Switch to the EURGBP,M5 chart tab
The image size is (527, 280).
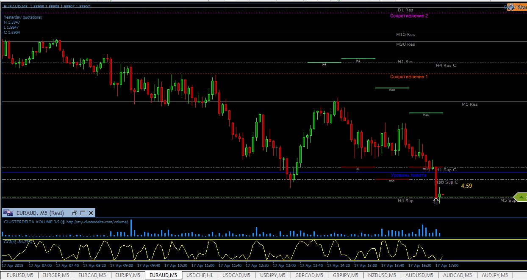tap(55, 275)
